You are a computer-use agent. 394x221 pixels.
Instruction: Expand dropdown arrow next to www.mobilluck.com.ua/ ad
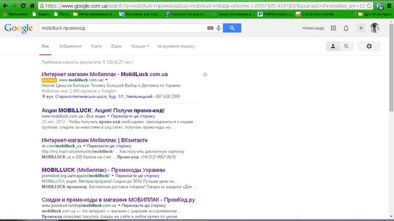107,80
